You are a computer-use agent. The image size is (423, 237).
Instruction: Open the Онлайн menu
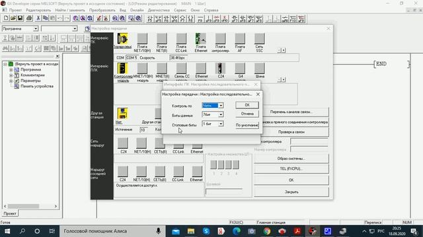pyautogui.click(x=137, y=11)
